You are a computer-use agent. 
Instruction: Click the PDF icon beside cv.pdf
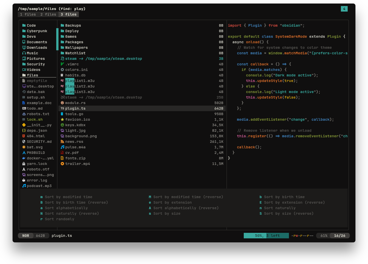tap(62, 153)
